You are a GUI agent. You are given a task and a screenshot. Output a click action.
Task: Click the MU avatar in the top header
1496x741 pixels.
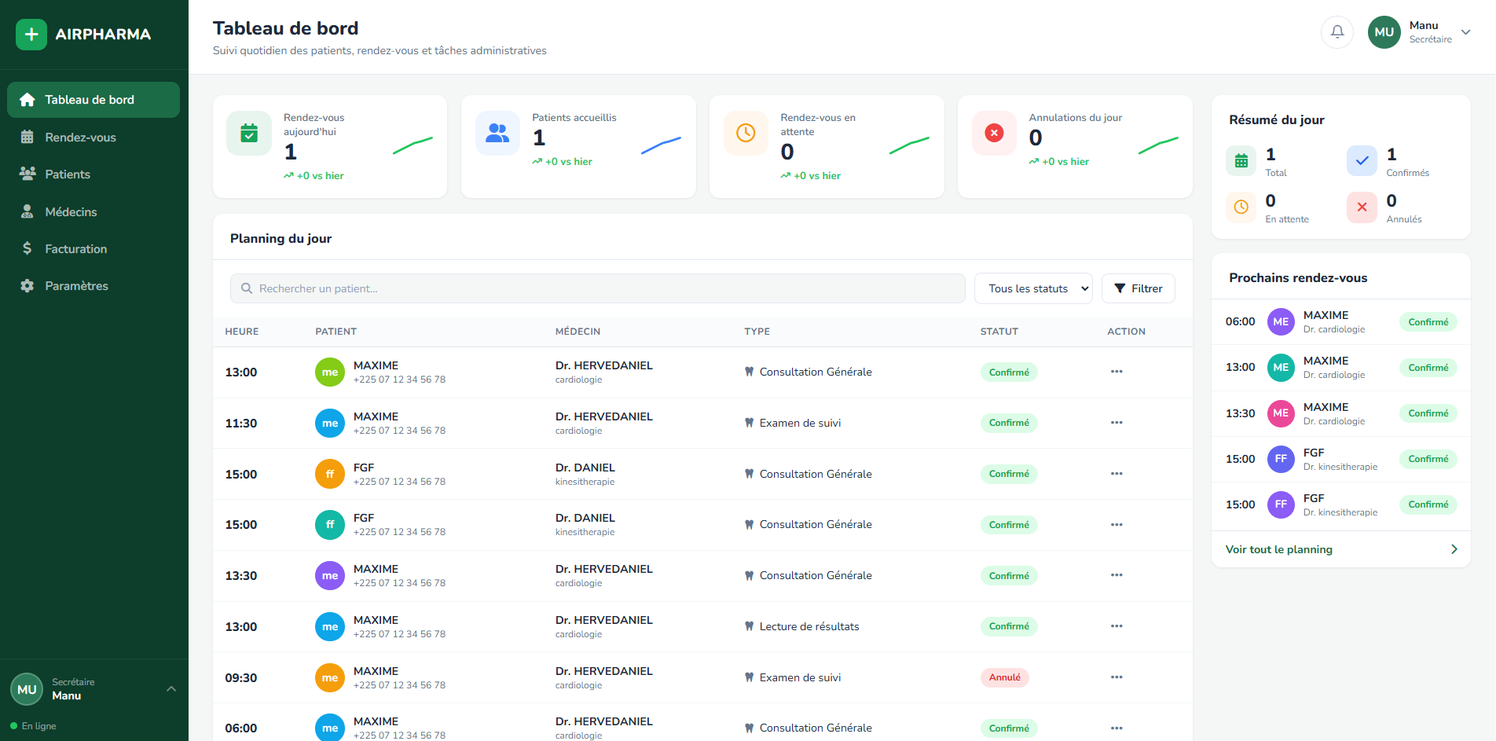point(1384,32)
